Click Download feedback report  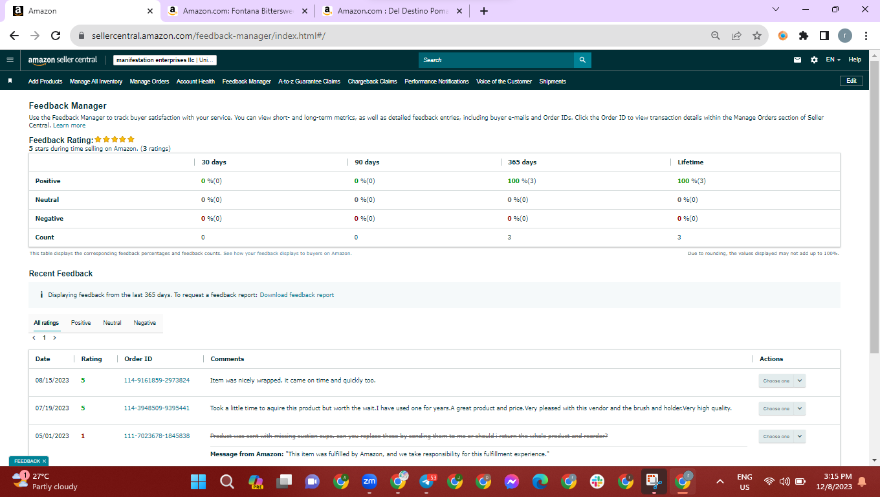click(x=297, y=295)
